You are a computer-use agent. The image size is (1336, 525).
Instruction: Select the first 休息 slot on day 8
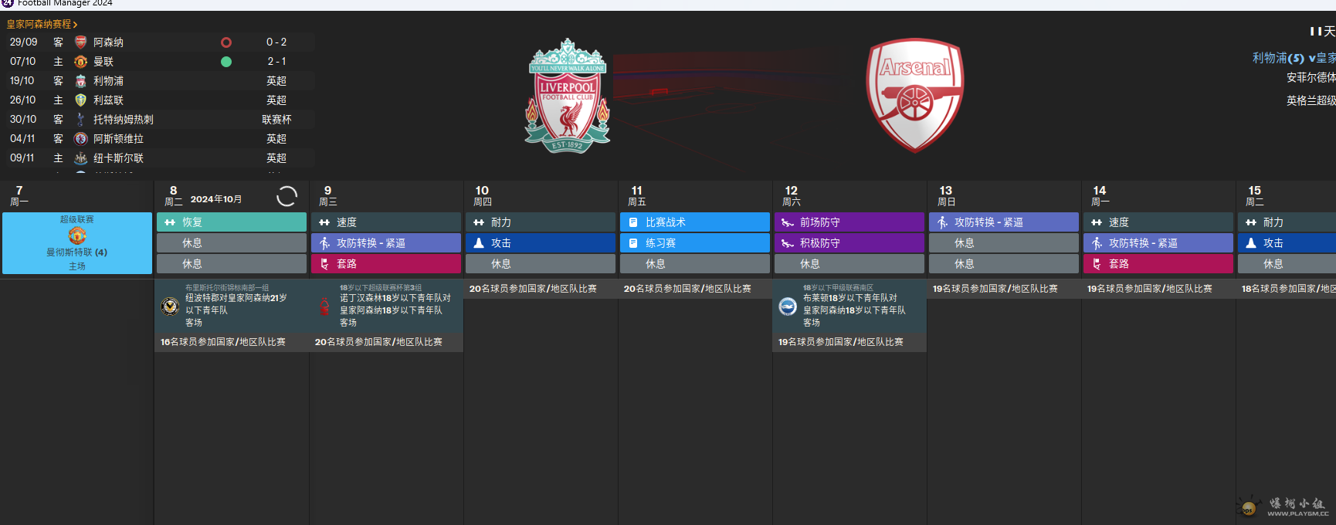point(232,243)
